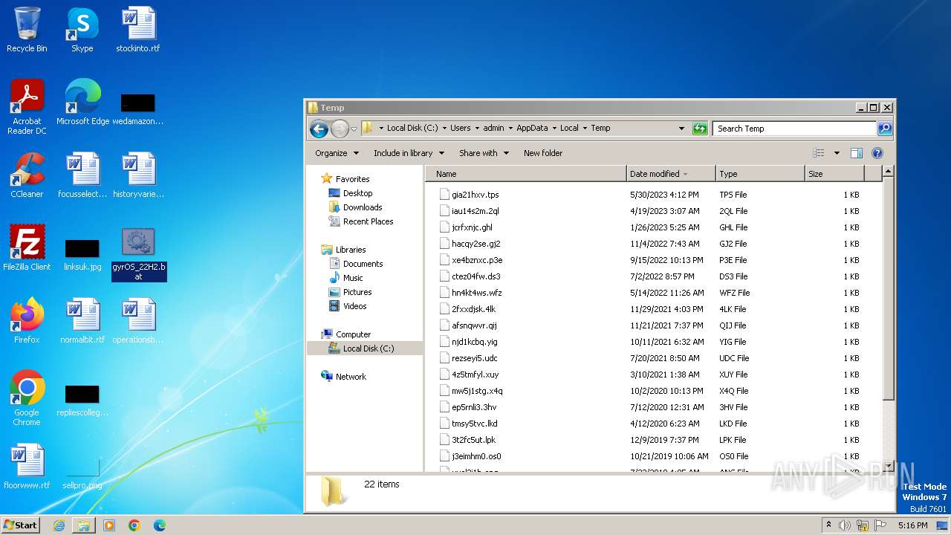Open Microsoft Edge desktop shortcut
The height and width of the screenshot is (535, 951).
pyautogui.click(x=82, y=102)
